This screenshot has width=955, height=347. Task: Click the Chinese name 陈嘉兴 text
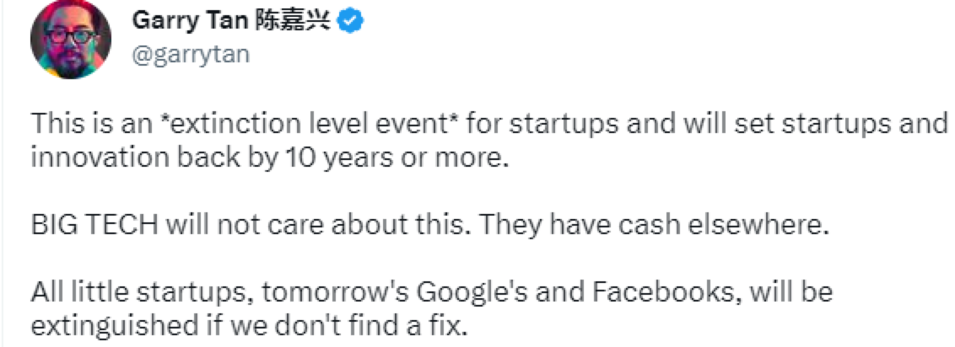(x=293, y=22)
